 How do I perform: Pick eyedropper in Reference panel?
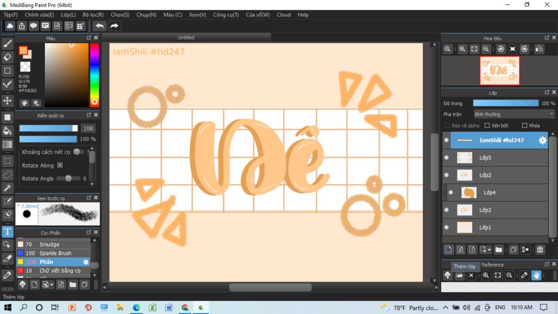click(x=524, y=275)
